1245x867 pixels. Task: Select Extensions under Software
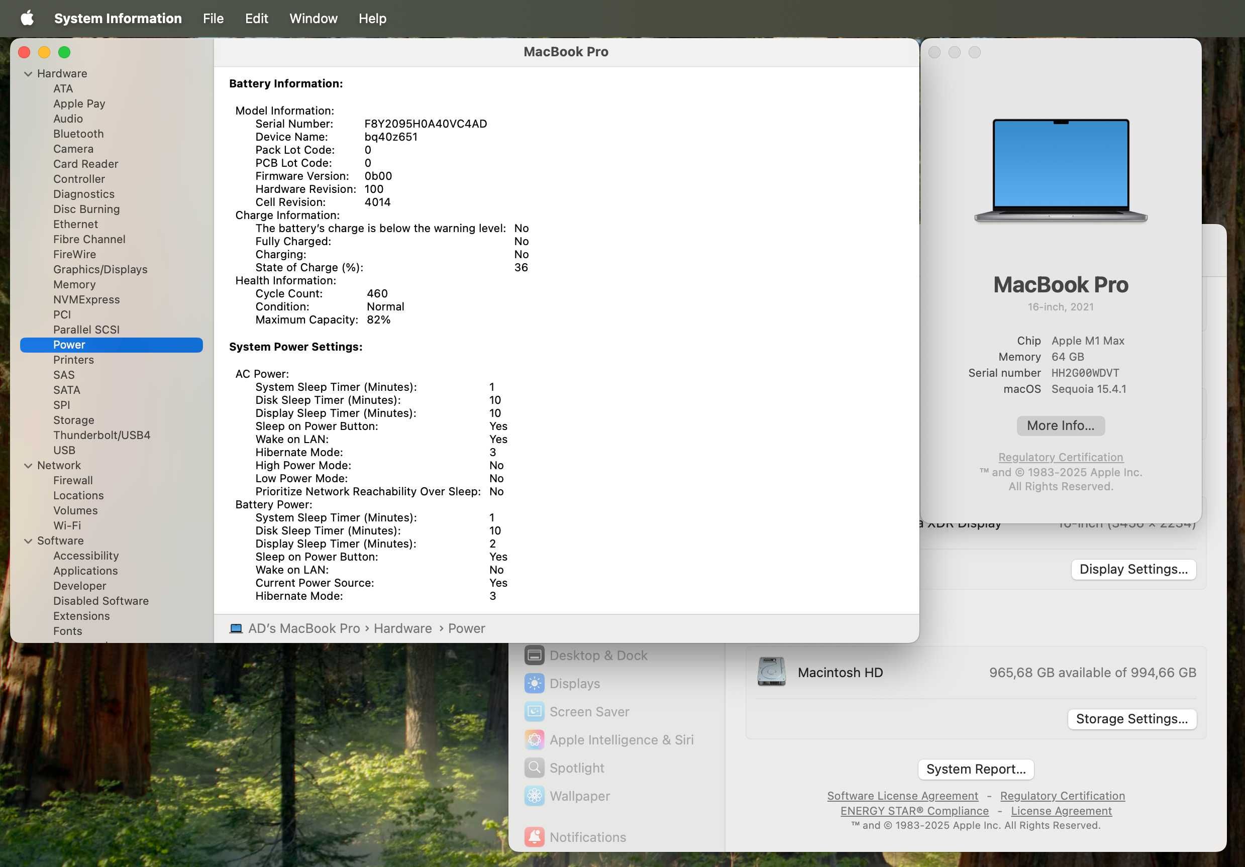[x=81, y=616]
